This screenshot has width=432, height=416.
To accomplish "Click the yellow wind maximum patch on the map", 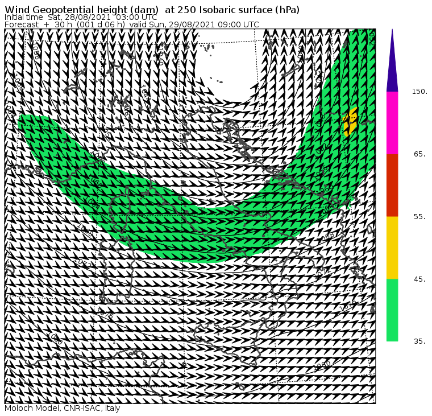I will [350, 122].
